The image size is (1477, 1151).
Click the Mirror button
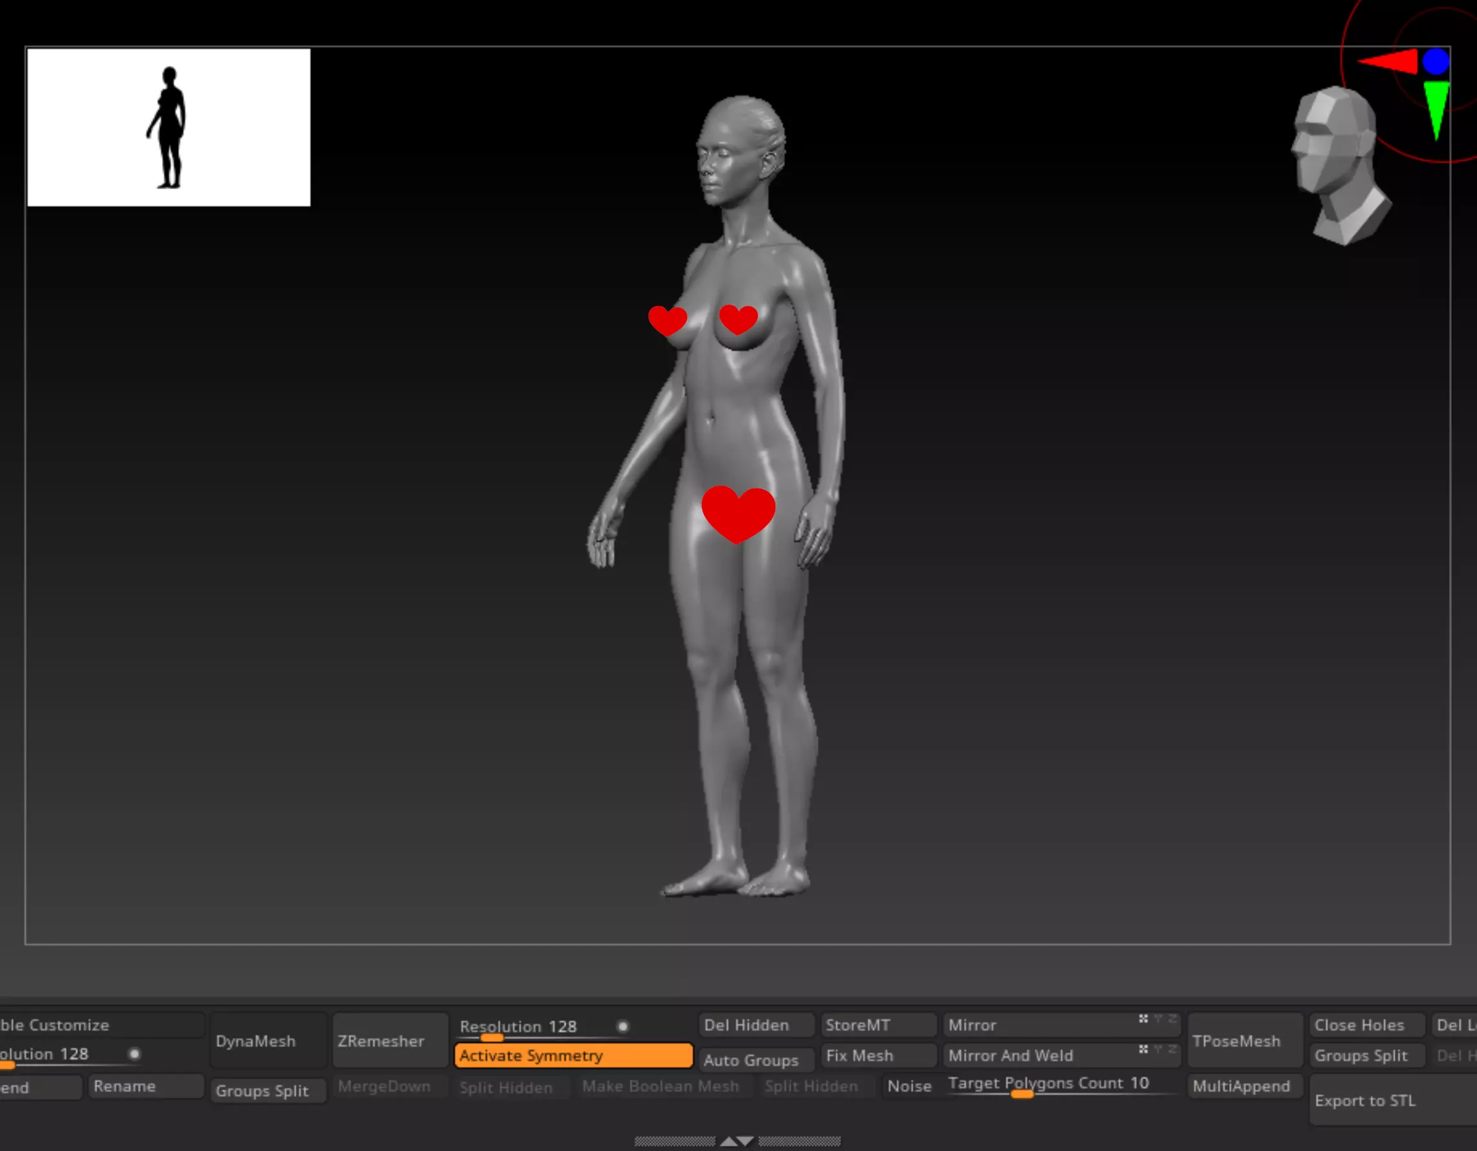pyautogui.click(x=1062, y=1025)
